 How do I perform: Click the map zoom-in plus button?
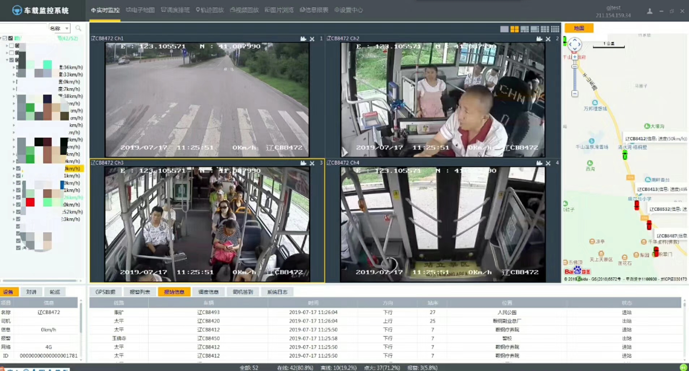[x=575, y=57]
